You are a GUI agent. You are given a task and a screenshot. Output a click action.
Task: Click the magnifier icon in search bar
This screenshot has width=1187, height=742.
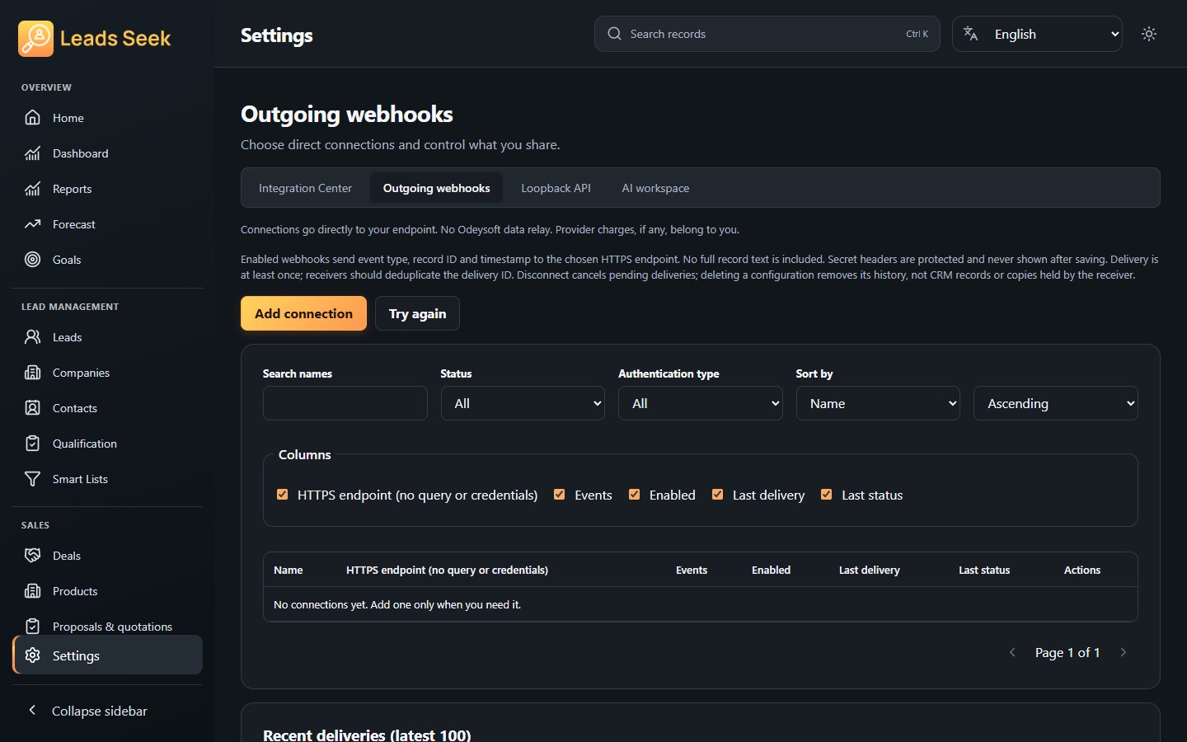[614, 34]
